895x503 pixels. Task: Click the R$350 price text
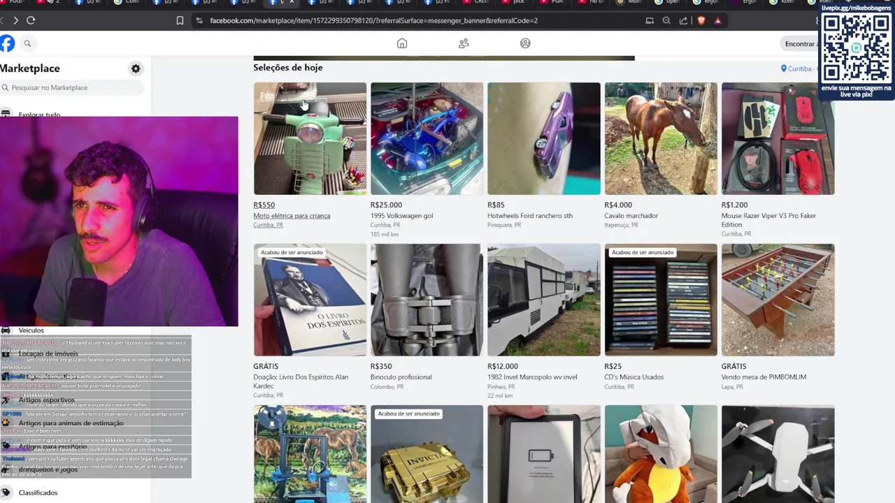click(x=381, y=366)
